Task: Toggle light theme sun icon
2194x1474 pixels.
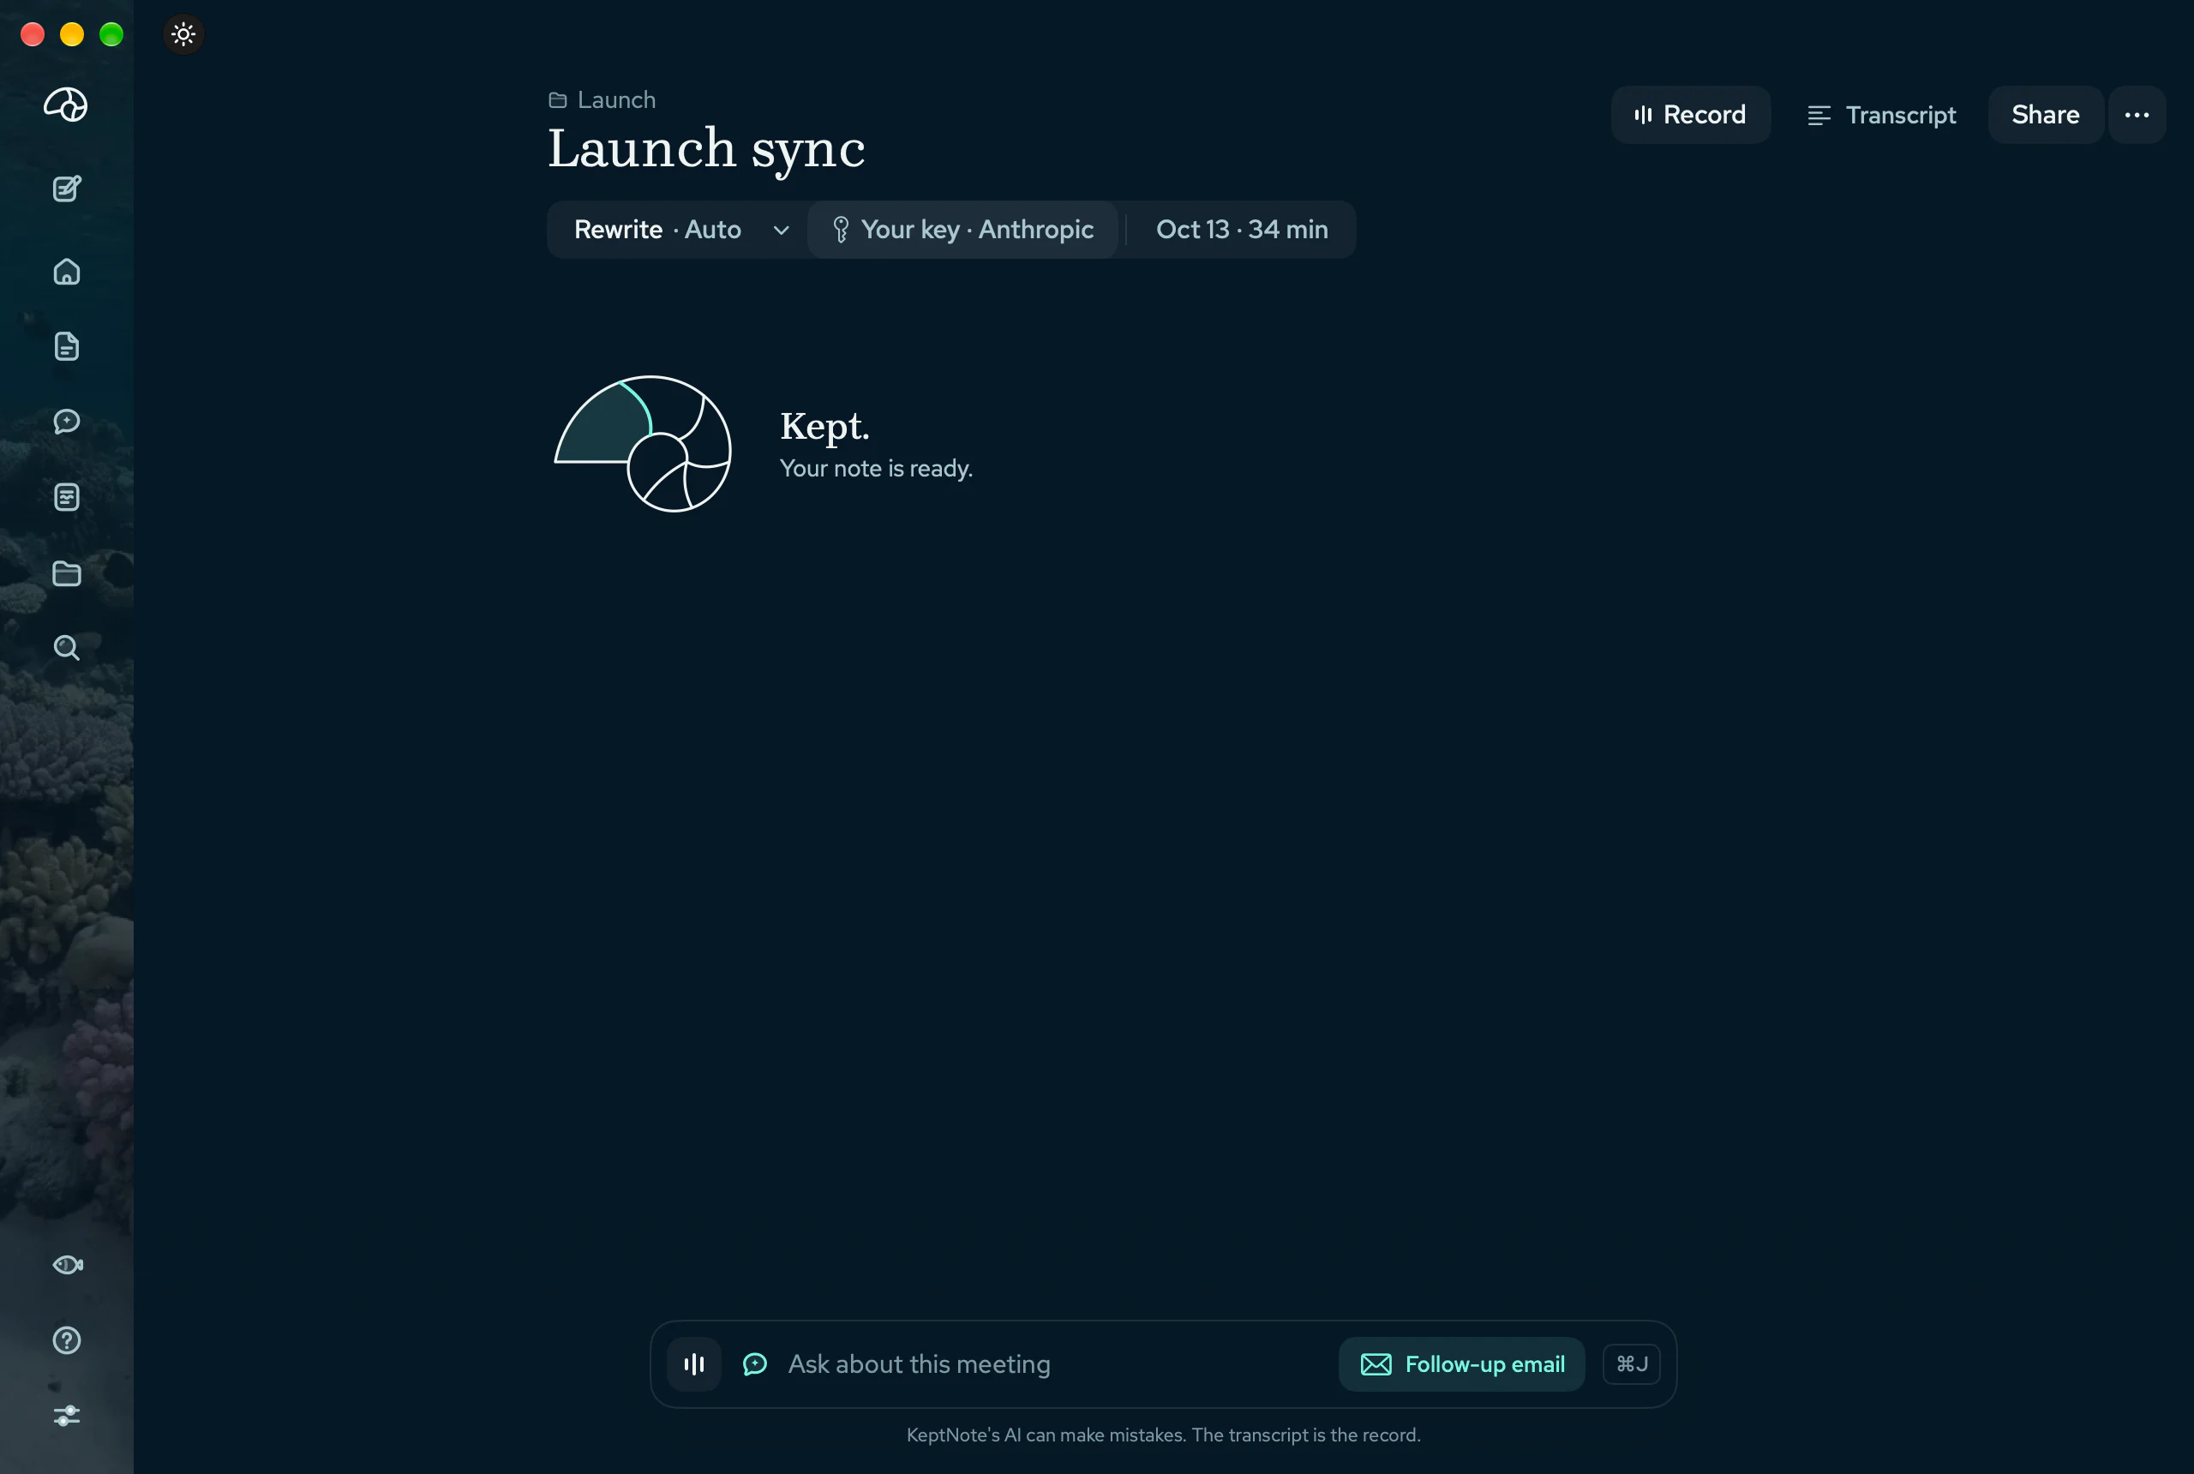Action: 183,35
